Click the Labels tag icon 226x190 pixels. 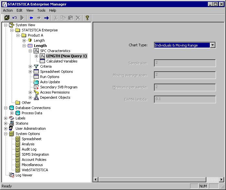[12, 118]
